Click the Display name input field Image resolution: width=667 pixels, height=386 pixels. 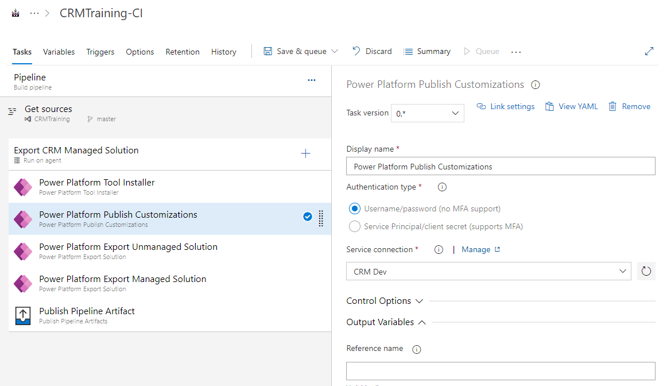[501, 167]
